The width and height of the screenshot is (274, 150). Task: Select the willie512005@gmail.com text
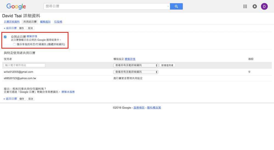click(x=19, y=72)
